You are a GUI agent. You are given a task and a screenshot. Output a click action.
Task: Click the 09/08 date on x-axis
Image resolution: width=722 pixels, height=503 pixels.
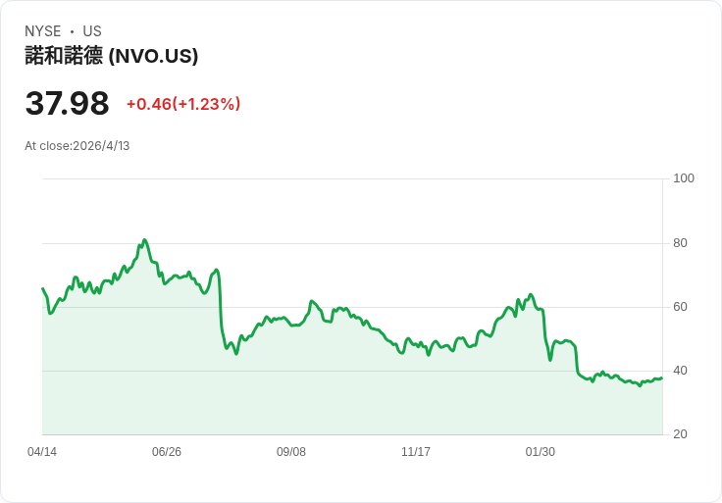pyautogui.click(x=291, y=452)
